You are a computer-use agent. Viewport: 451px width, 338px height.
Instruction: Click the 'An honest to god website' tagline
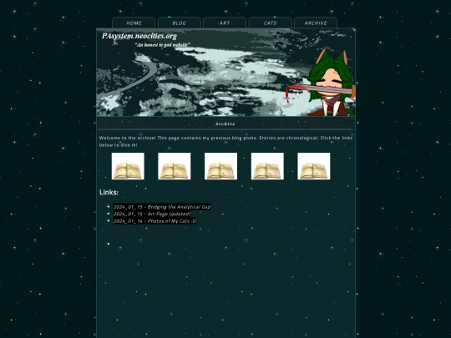tap(163, 45)
